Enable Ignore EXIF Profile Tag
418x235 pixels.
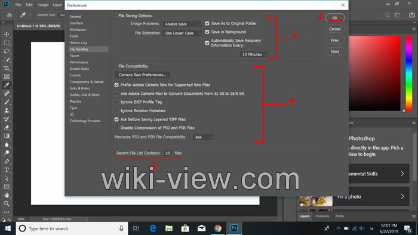click(x=116, y=102)
